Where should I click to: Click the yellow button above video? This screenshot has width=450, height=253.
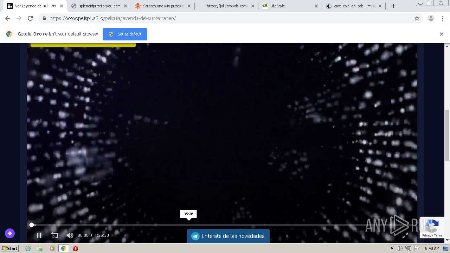tap(83, 45)
